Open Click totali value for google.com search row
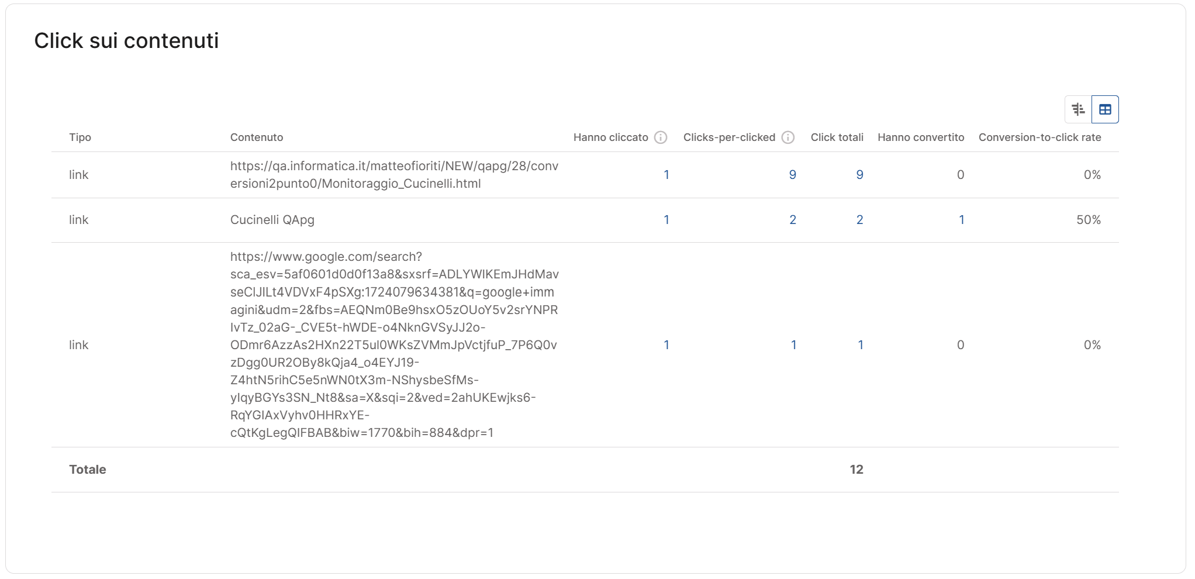 (860, 345)
